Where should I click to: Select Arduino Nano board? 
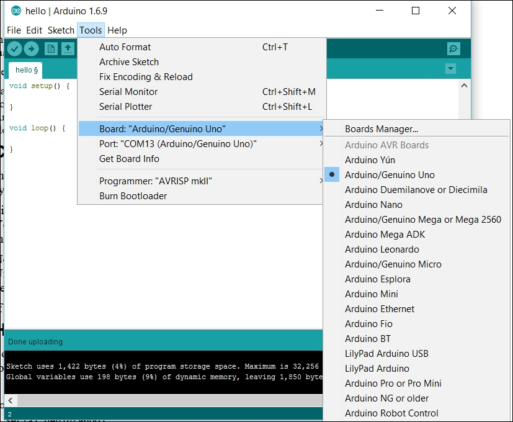coord(416,205)
